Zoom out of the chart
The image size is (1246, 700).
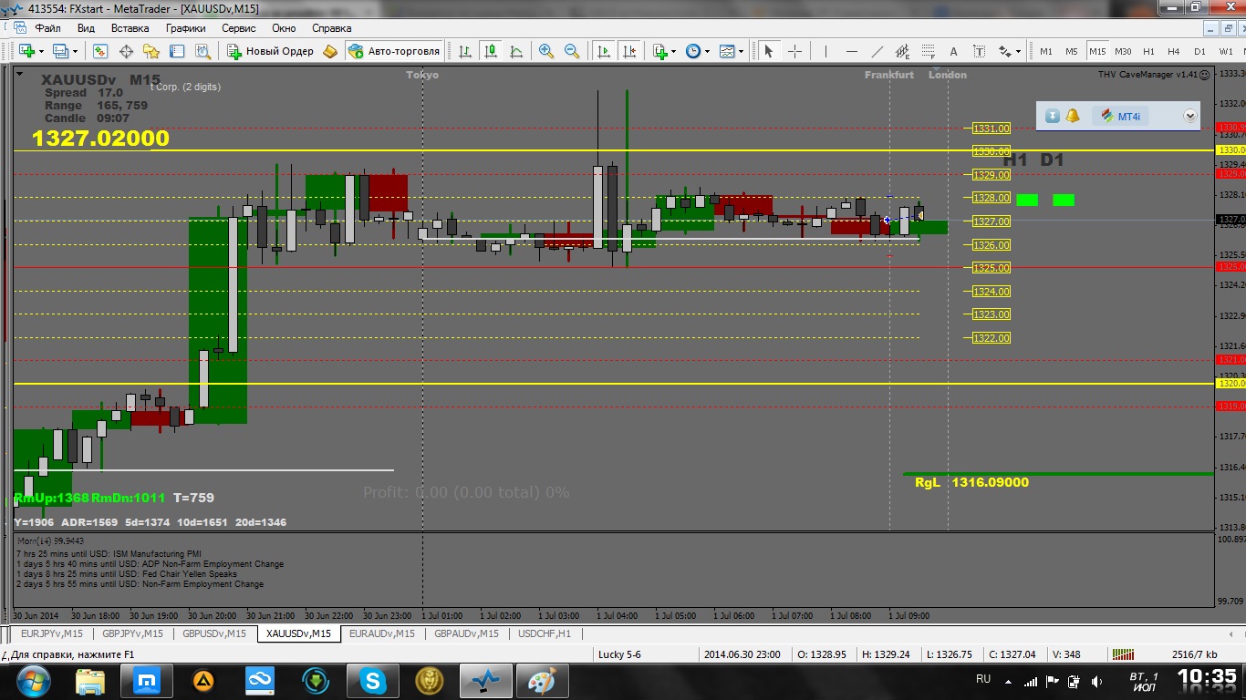(572, 51)
